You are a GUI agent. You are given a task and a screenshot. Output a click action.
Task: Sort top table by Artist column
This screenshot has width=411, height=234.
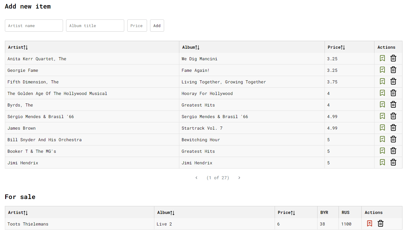(x=26, y=47)
